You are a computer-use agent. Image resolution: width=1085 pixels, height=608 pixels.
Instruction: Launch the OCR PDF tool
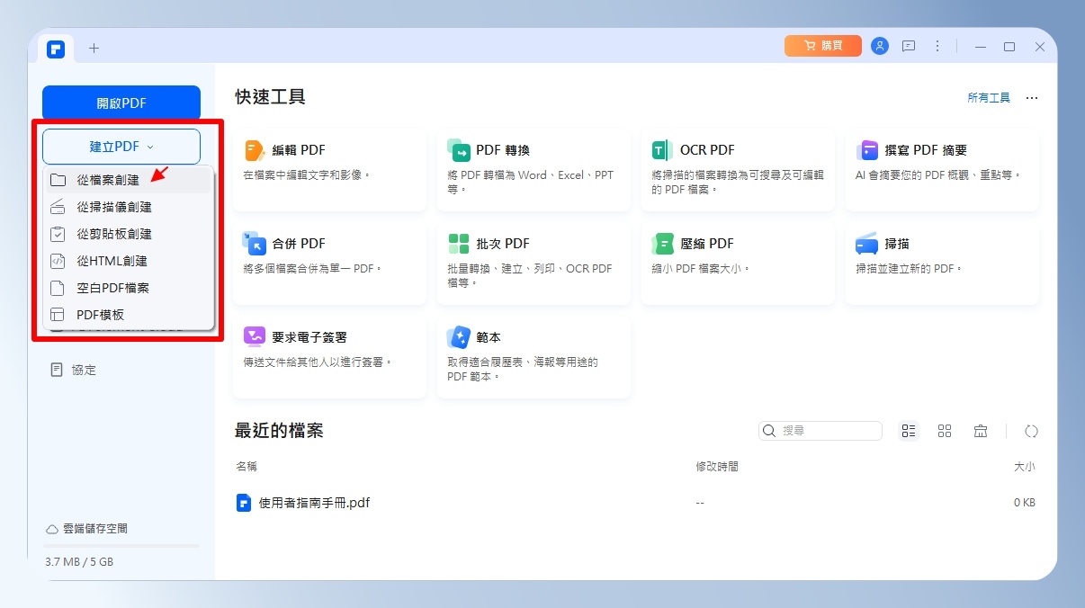[x=738, y=171]
